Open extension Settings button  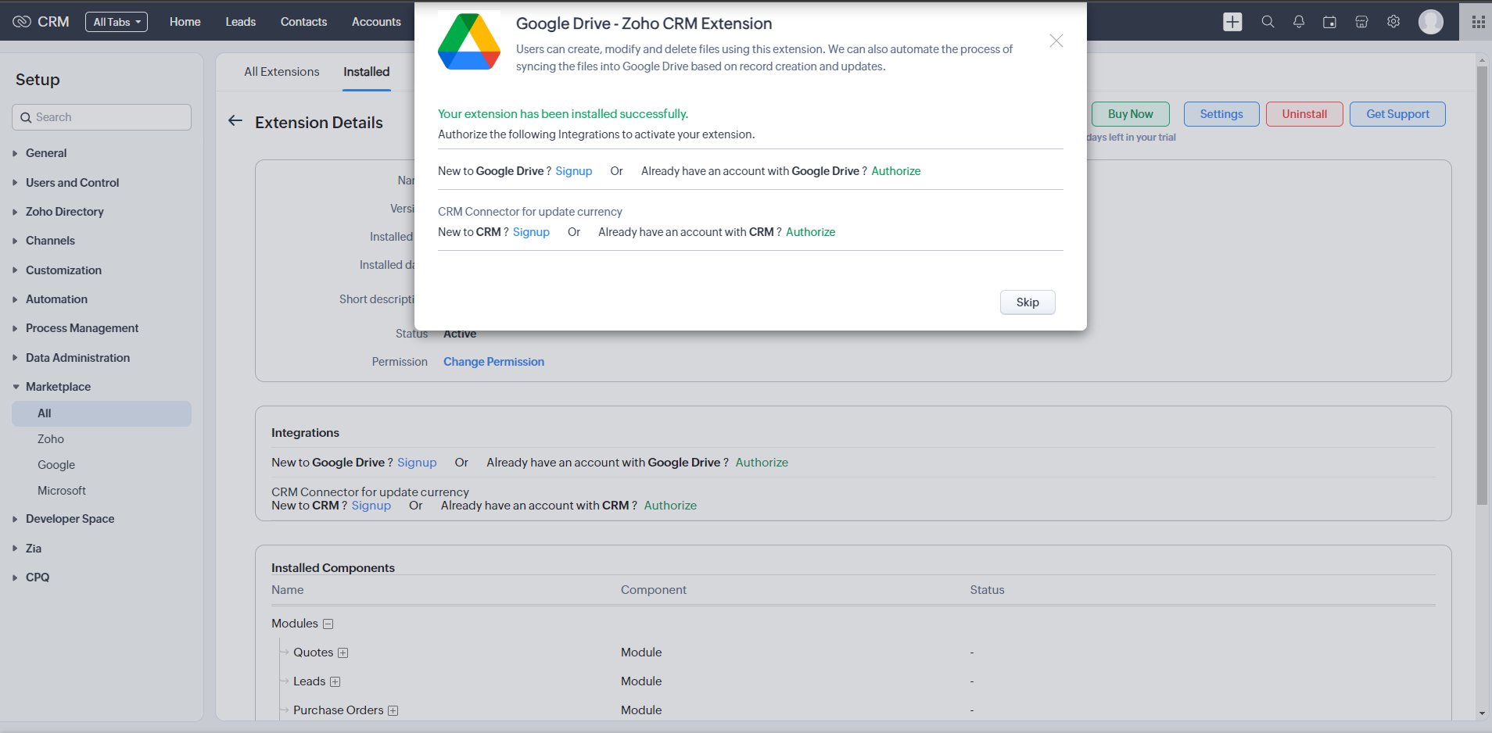(1221, 114)
